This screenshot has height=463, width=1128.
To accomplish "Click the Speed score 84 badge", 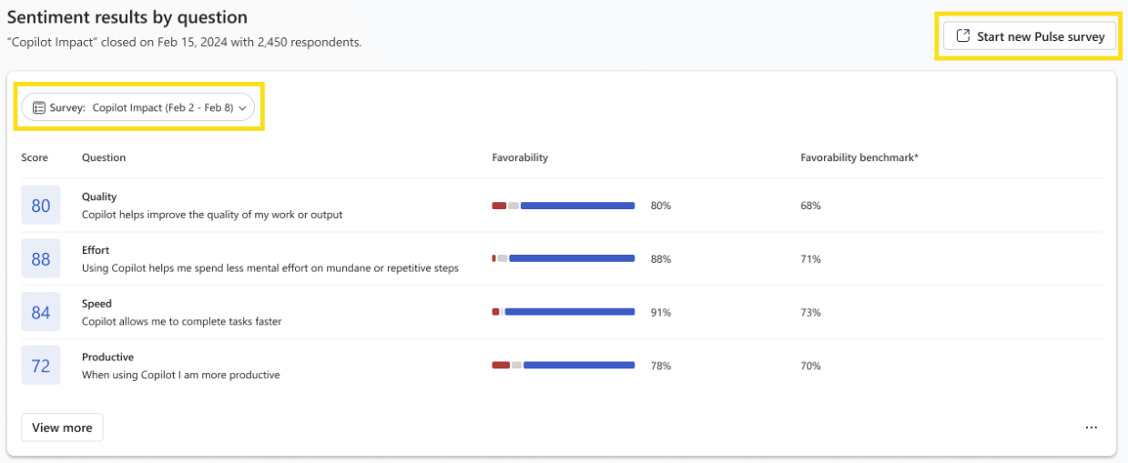I will pos(41,313).
